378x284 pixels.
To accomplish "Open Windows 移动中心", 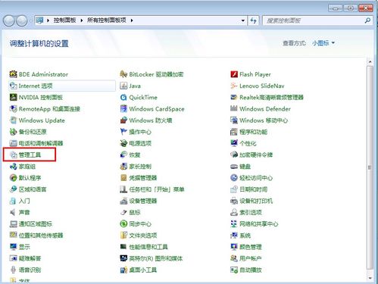I will click(x=259, y=120).
